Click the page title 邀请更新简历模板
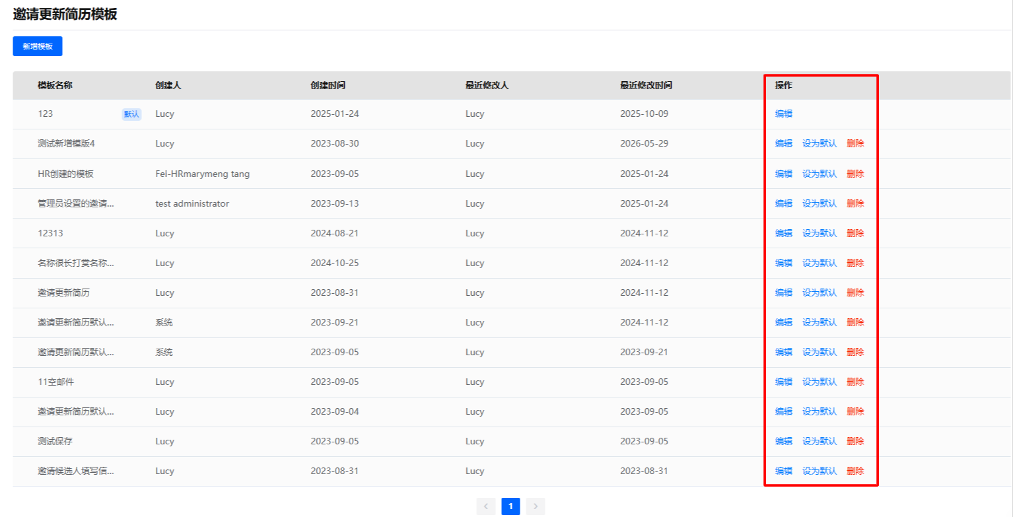The image size is (1013, 517). click(x=65, y=14)
